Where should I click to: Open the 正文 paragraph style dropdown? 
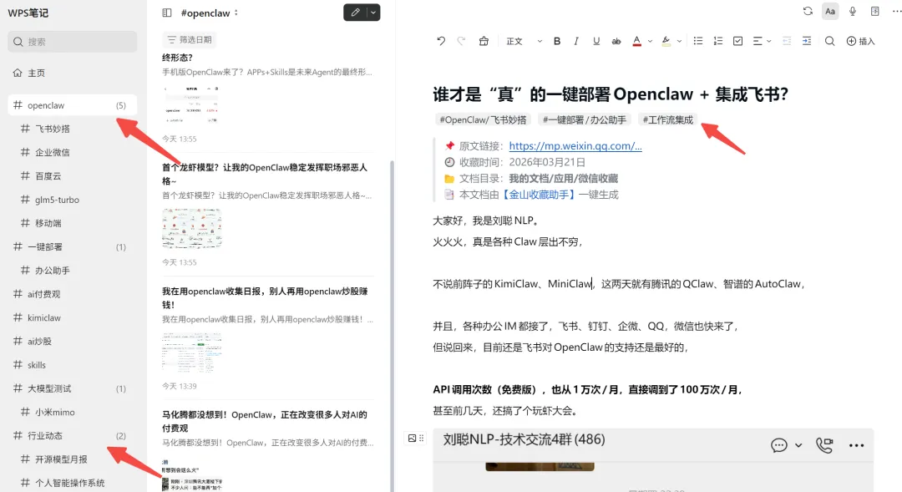[524, 41]
